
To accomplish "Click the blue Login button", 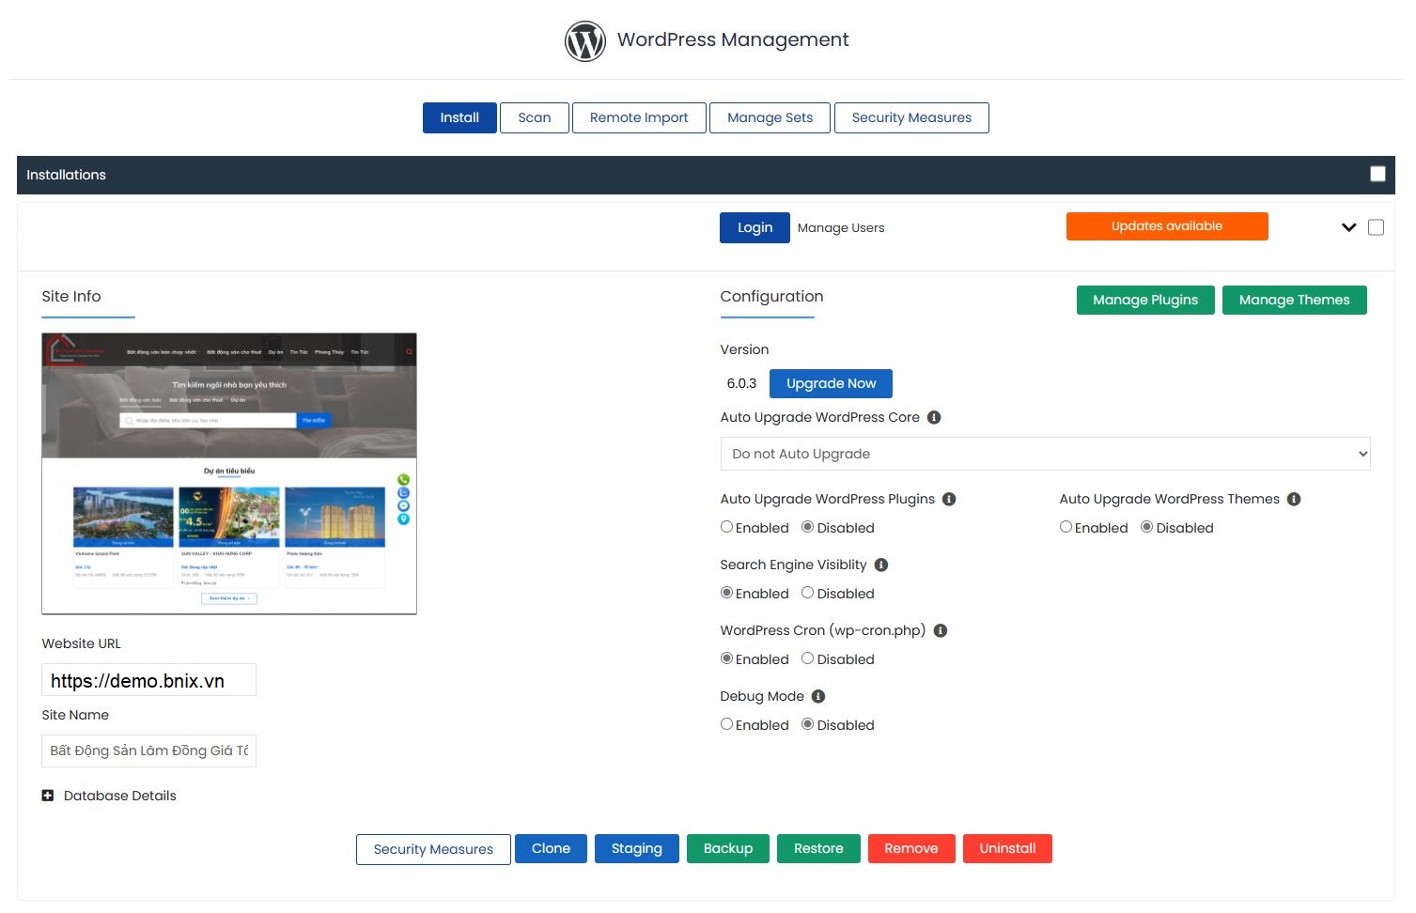I will click(x=755, y=227).
